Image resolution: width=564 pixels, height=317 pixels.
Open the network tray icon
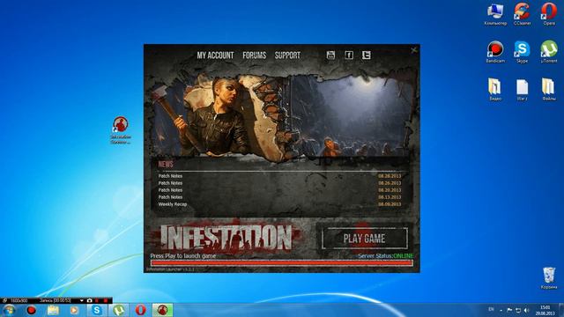pyautogui.click(x=518, y=310)
